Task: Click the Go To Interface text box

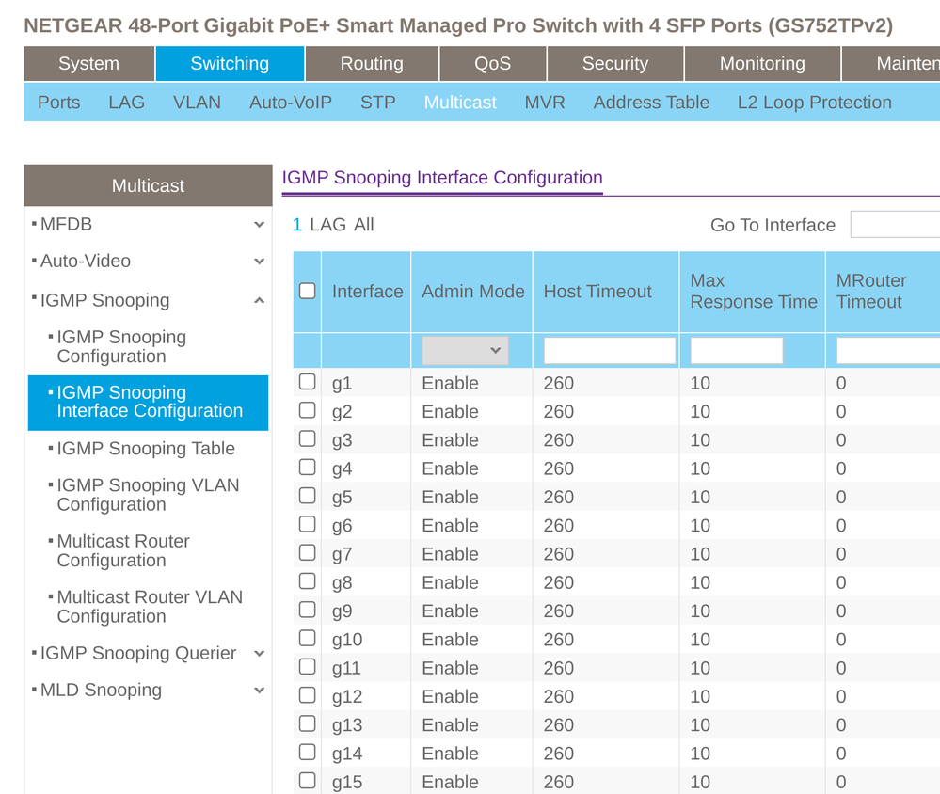Action: pos(894,225)
